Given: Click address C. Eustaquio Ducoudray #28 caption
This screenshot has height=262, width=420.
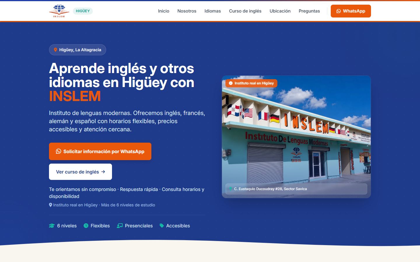Looking at the screenshot, I should click(x=296, y=189).
